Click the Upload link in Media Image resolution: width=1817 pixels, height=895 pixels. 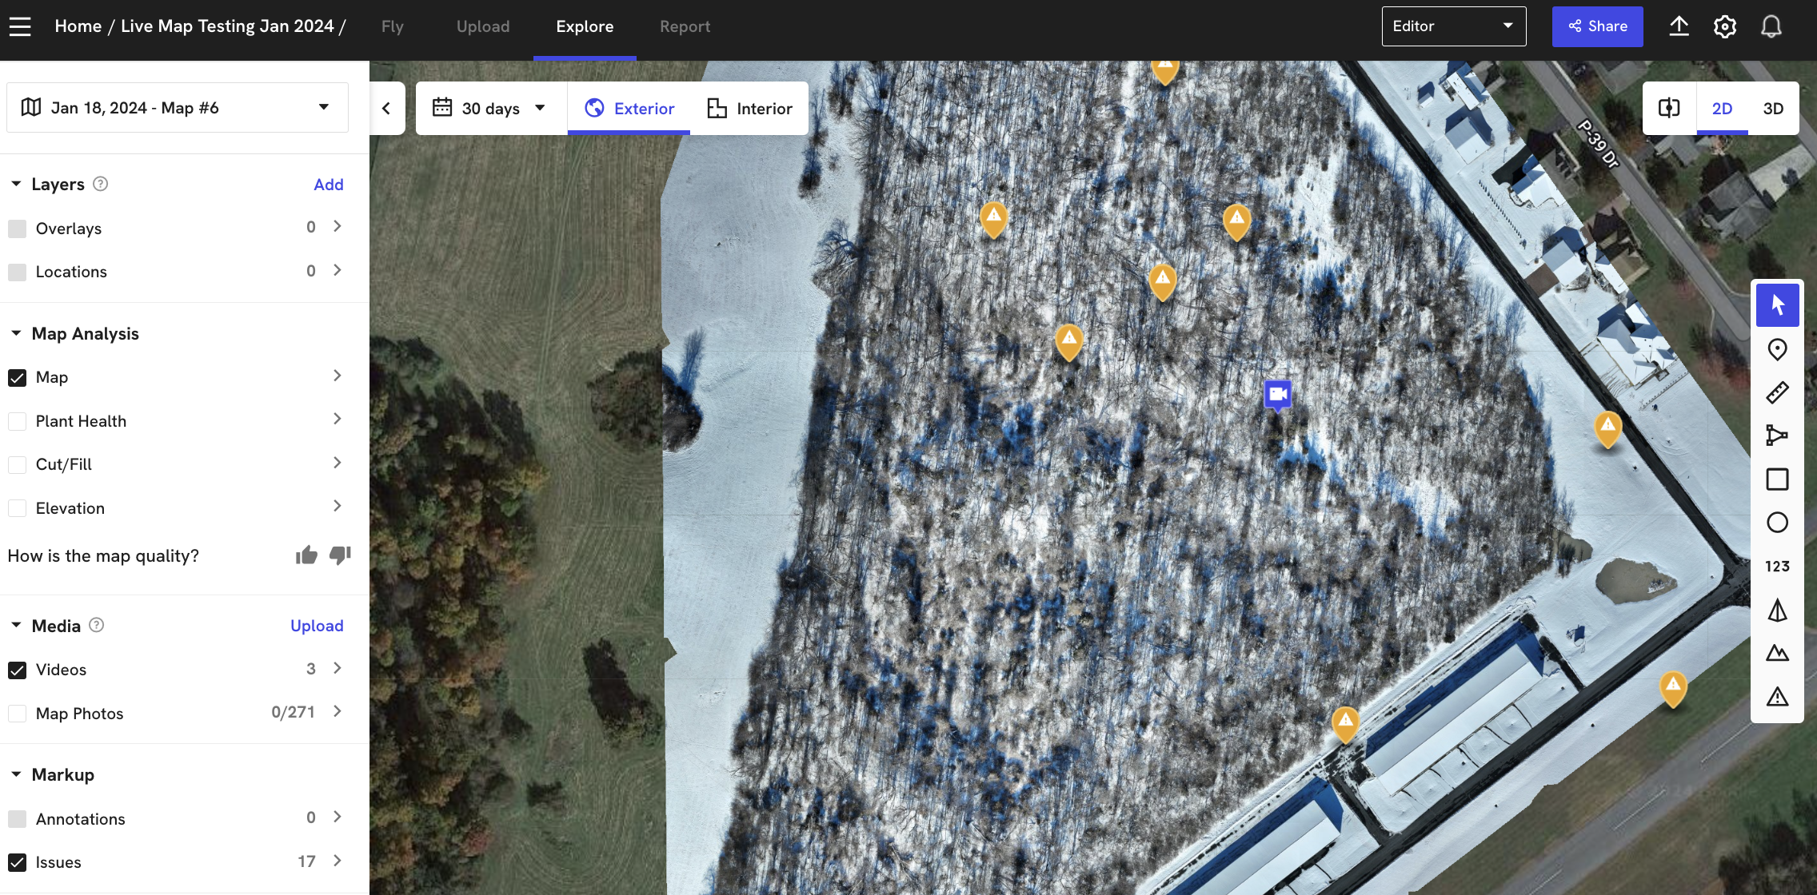coord(317,626)
